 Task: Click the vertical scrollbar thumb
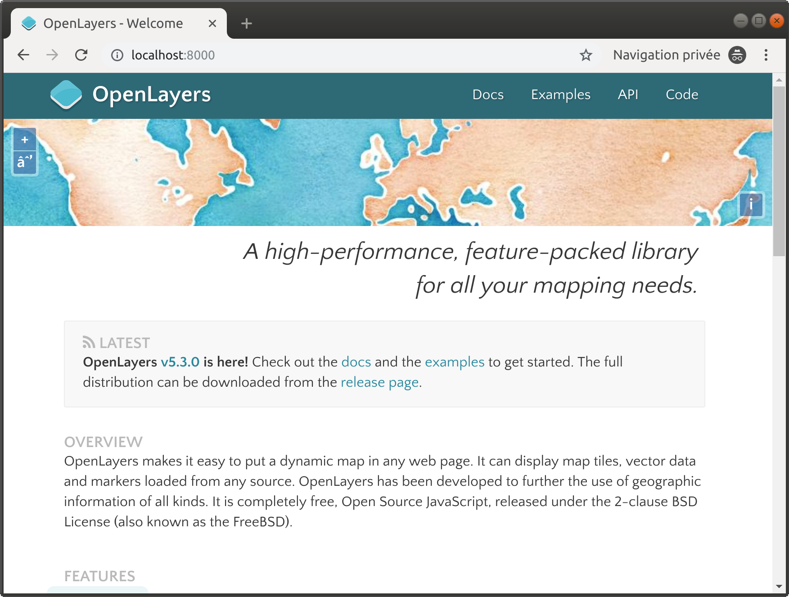pyautogui.click(x=779, y=171)
